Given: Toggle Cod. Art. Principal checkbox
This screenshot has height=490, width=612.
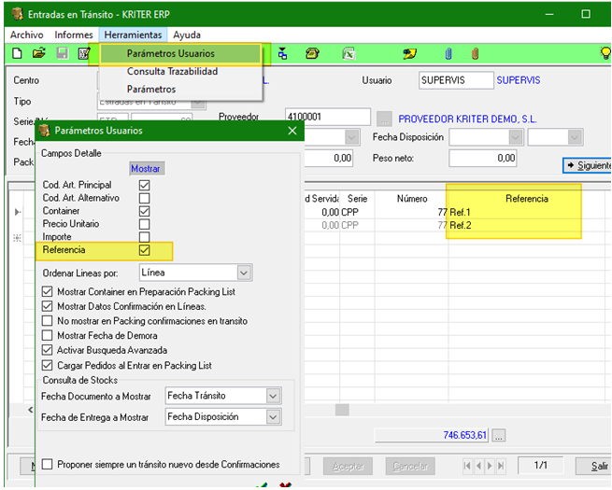Looking at the screenshot, I should coord(145,185).
